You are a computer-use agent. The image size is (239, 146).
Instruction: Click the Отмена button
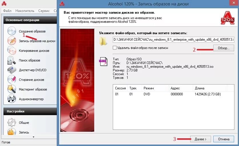224,139
